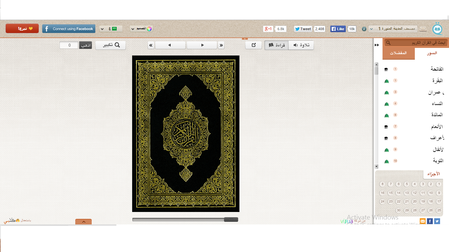
Task: Click the Tweet button
Action: tap(303, 29)
